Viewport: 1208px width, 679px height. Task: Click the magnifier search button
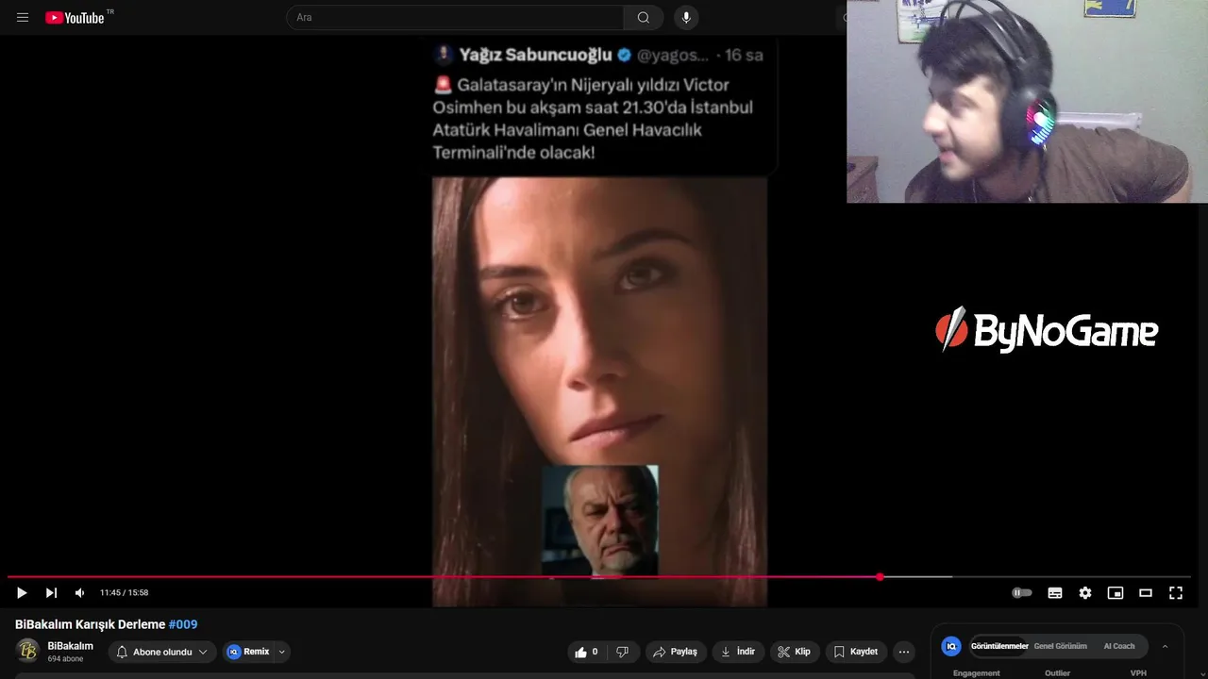click(644, 17)
